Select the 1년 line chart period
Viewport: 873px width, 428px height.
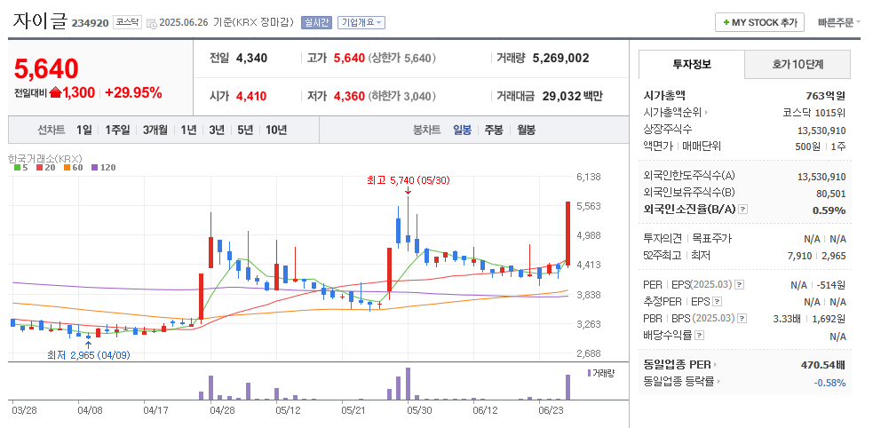(188, 131)
